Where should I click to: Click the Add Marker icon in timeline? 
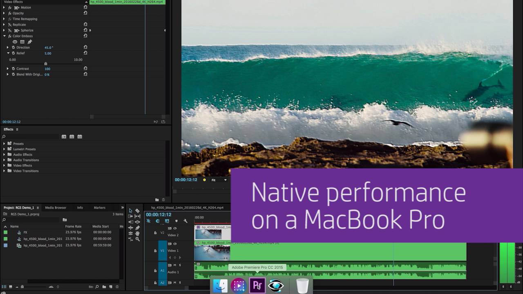coord(176,221)
